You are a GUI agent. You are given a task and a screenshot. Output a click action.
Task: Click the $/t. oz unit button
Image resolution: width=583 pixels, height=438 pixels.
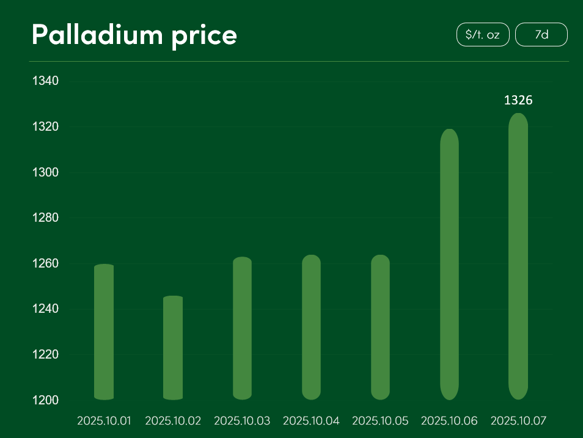[483, 35]
